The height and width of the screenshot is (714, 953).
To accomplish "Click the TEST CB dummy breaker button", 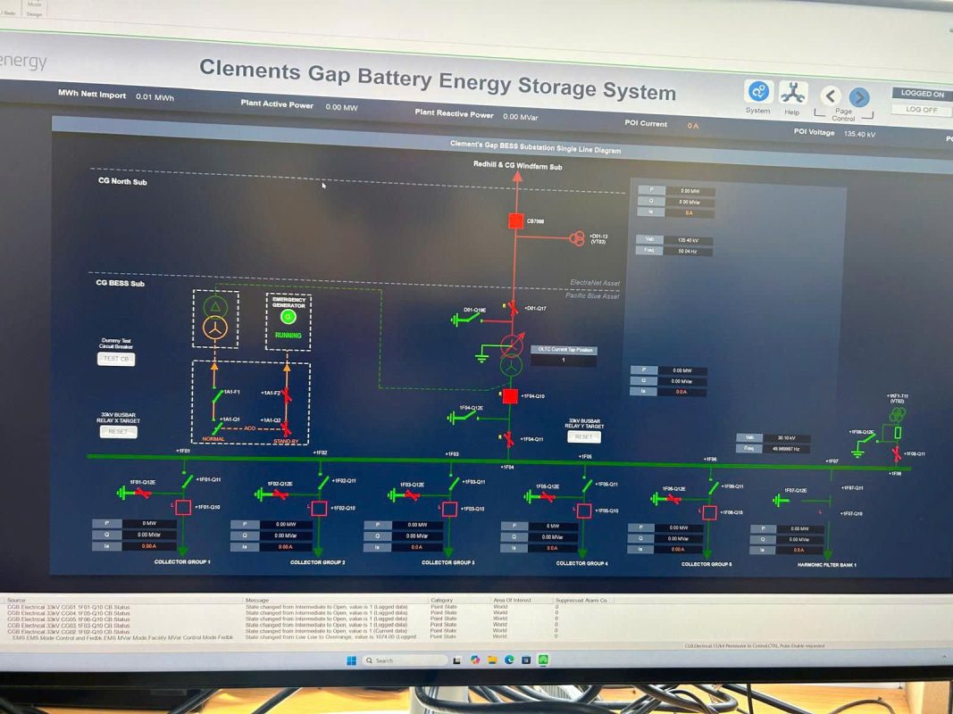I will 116,359.
